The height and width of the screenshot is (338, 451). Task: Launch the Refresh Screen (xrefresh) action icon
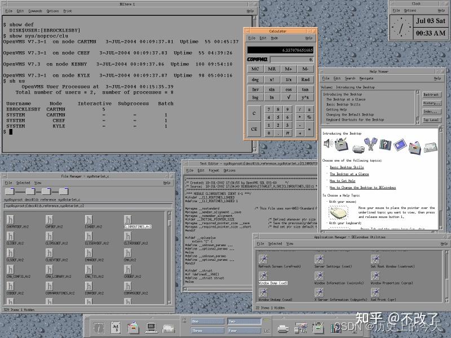[264, 259]
